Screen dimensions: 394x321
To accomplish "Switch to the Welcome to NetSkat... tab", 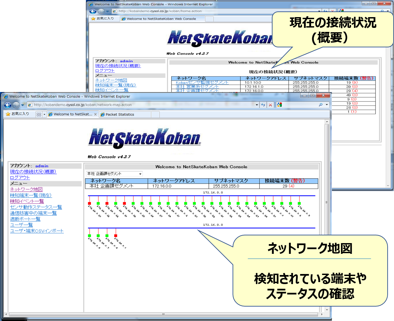I will (70, 114).
